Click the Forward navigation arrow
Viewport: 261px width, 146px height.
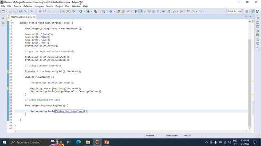point(200,11)
